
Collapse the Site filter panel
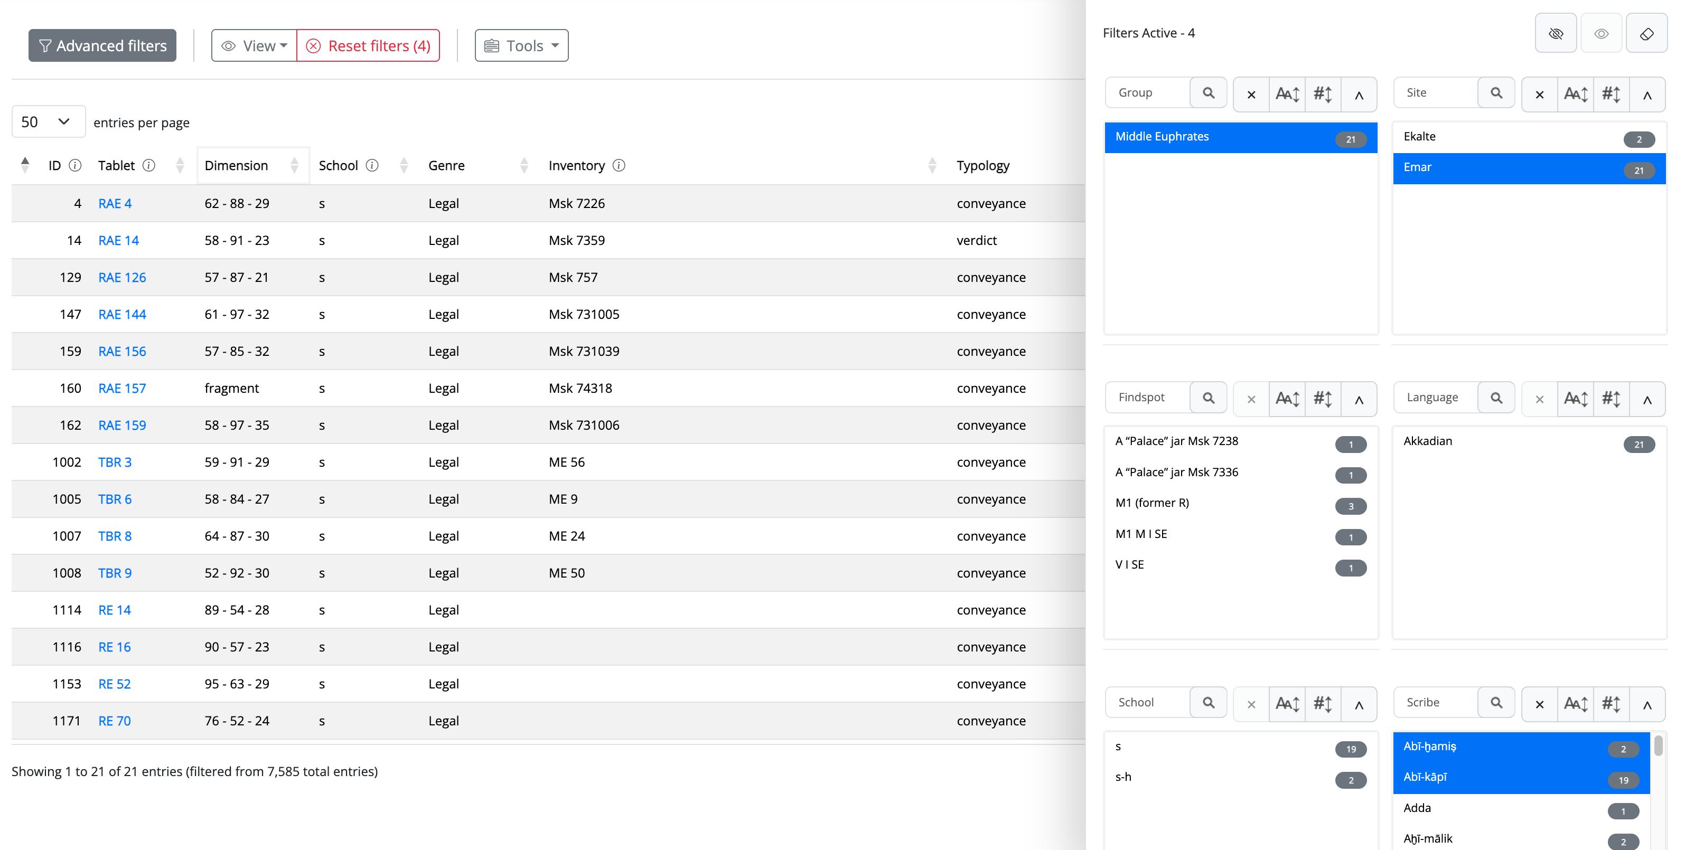point(1647,94)
